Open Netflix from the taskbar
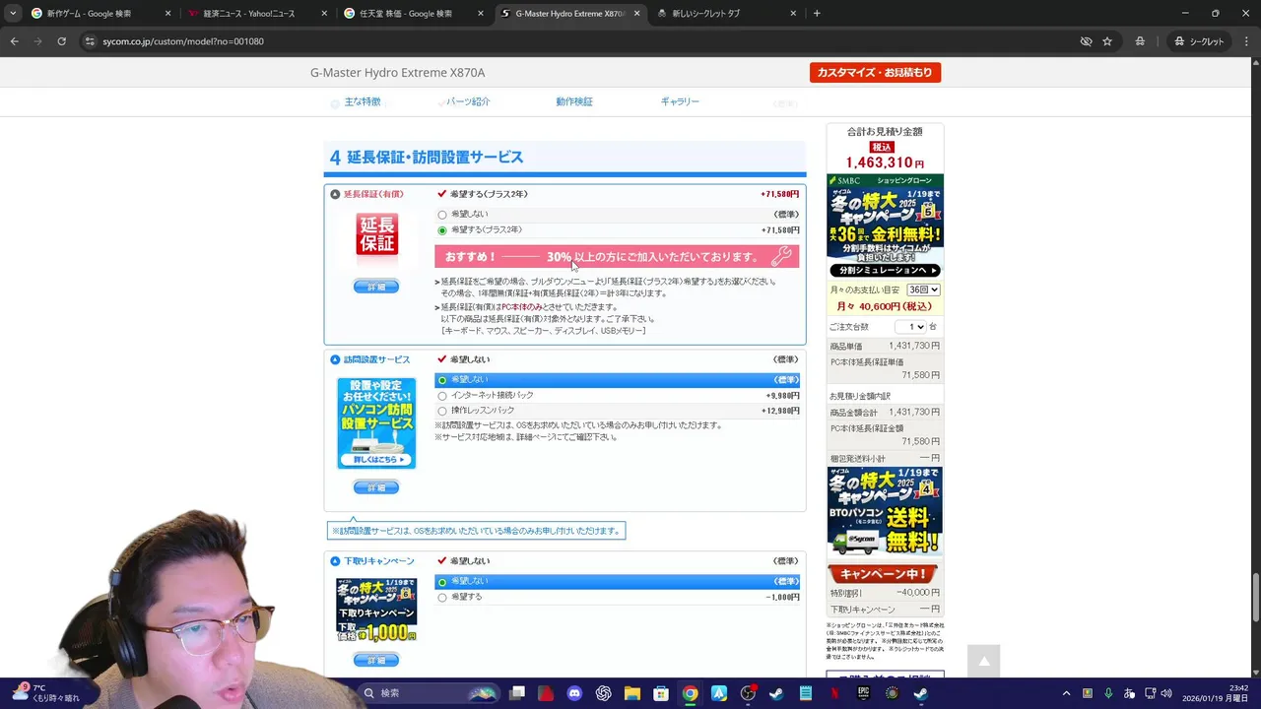The image size is (1261, 709). [x=833, y=693]
